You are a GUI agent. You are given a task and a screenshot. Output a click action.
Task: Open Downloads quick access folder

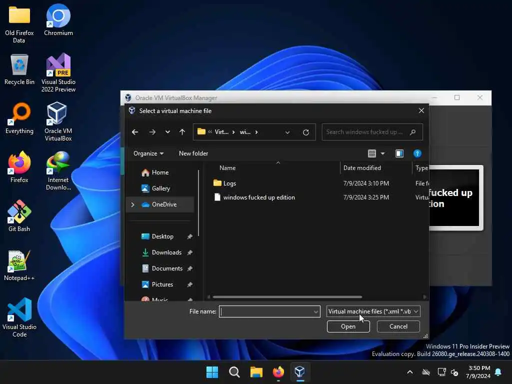tap(166, 252)
